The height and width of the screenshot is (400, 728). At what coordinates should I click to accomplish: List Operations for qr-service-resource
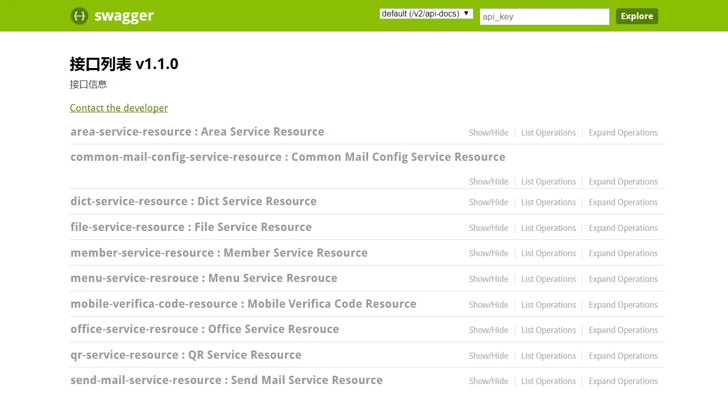[548, 356]
